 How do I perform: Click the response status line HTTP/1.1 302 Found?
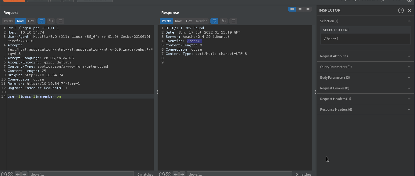(x=185, y=28)
